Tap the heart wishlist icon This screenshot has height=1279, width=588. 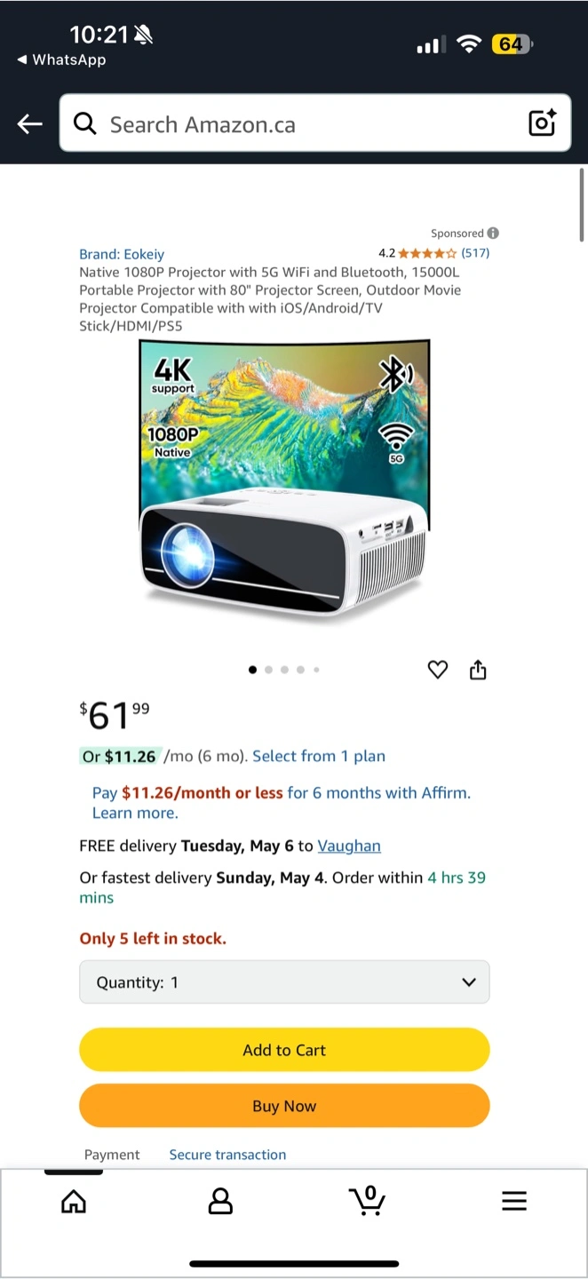tap(438, 670)
